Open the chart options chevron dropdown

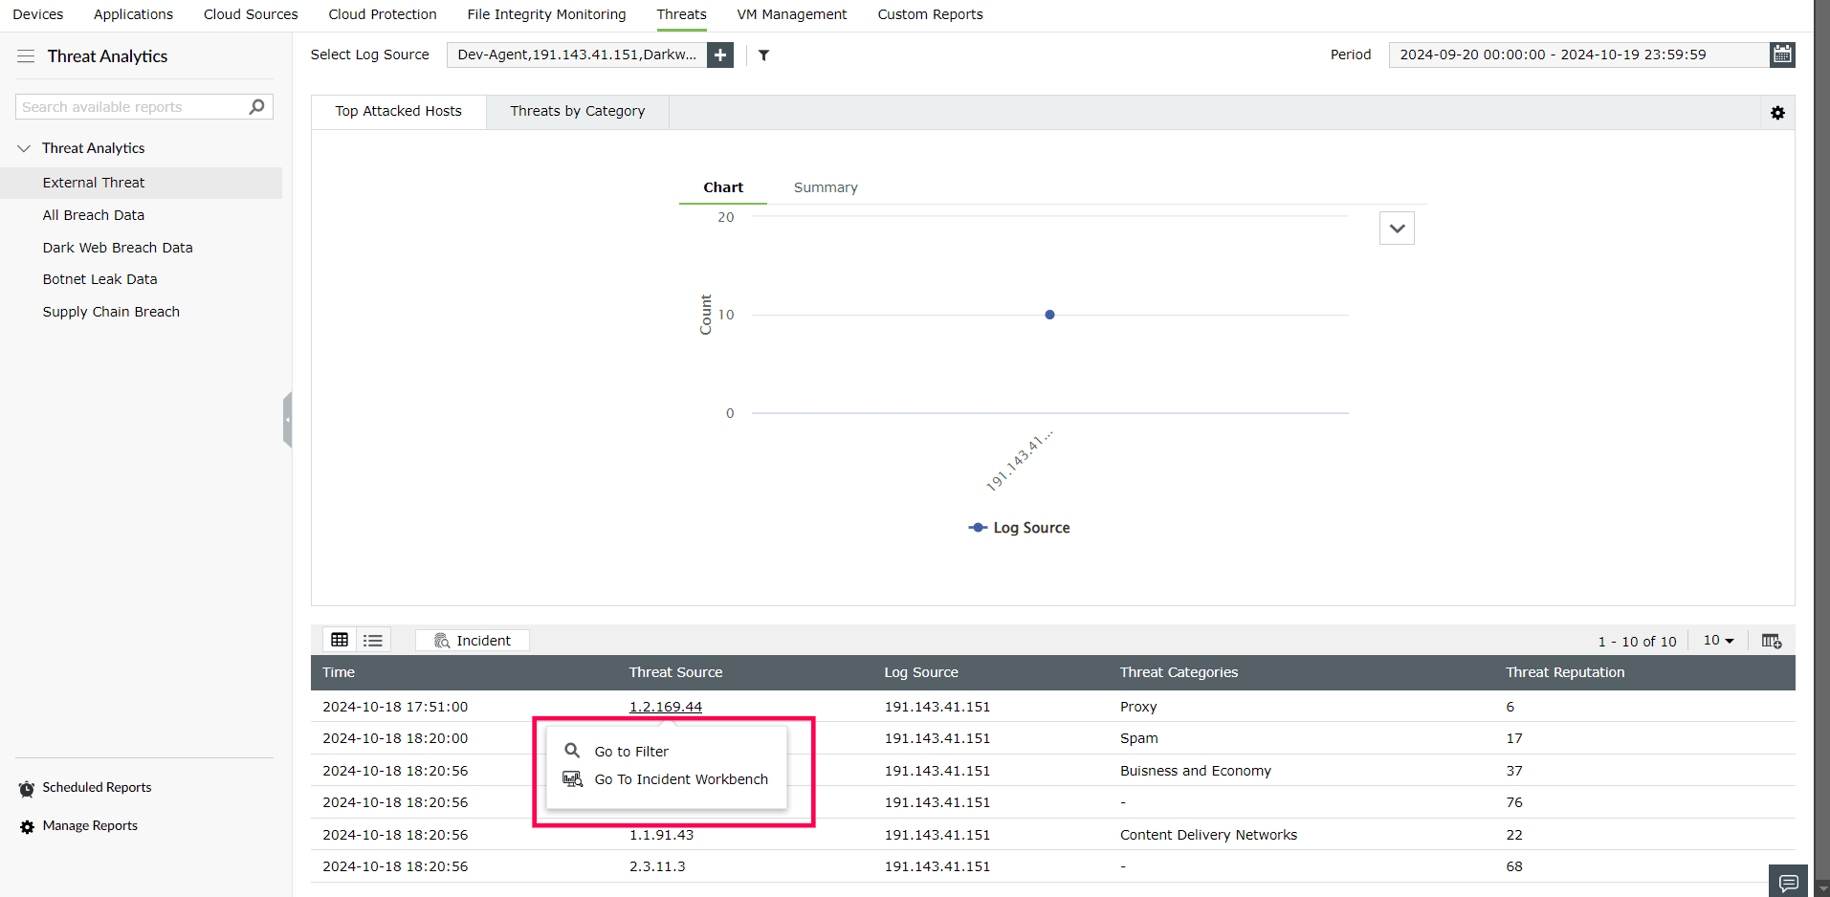coord(1396,228)
